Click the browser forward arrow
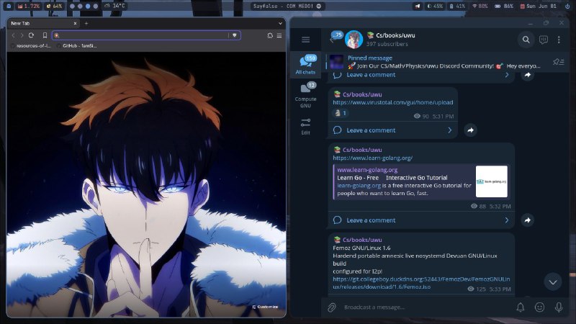This screenshot has height=324, width=576. (22, 35)
